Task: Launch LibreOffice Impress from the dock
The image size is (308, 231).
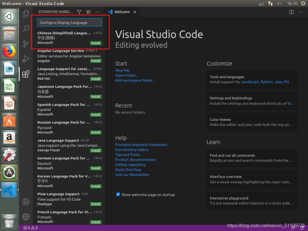Action: [x=9, y=103]
